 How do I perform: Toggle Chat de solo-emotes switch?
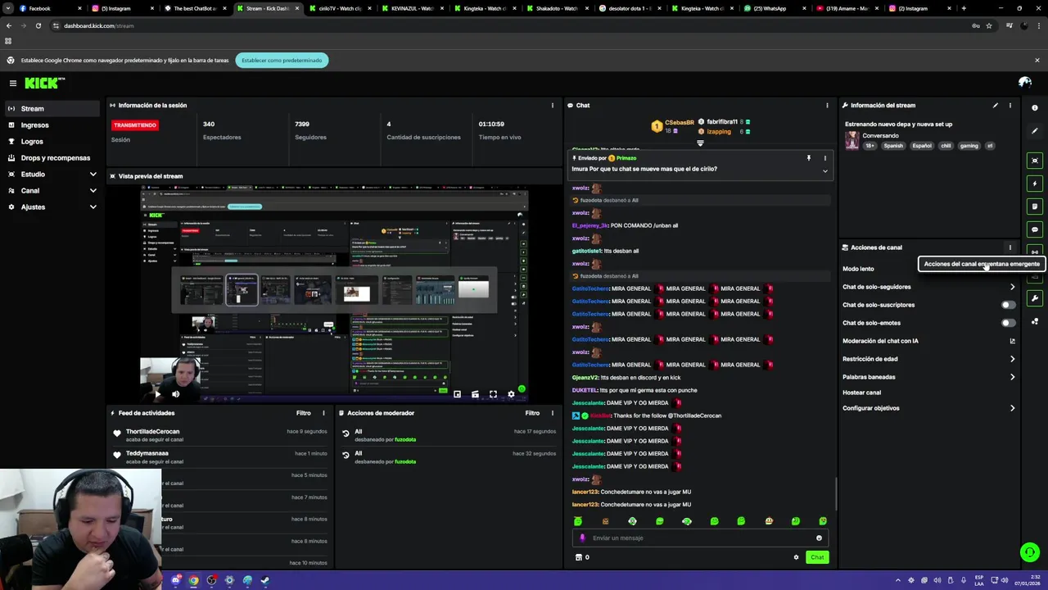coord(1009,323)
